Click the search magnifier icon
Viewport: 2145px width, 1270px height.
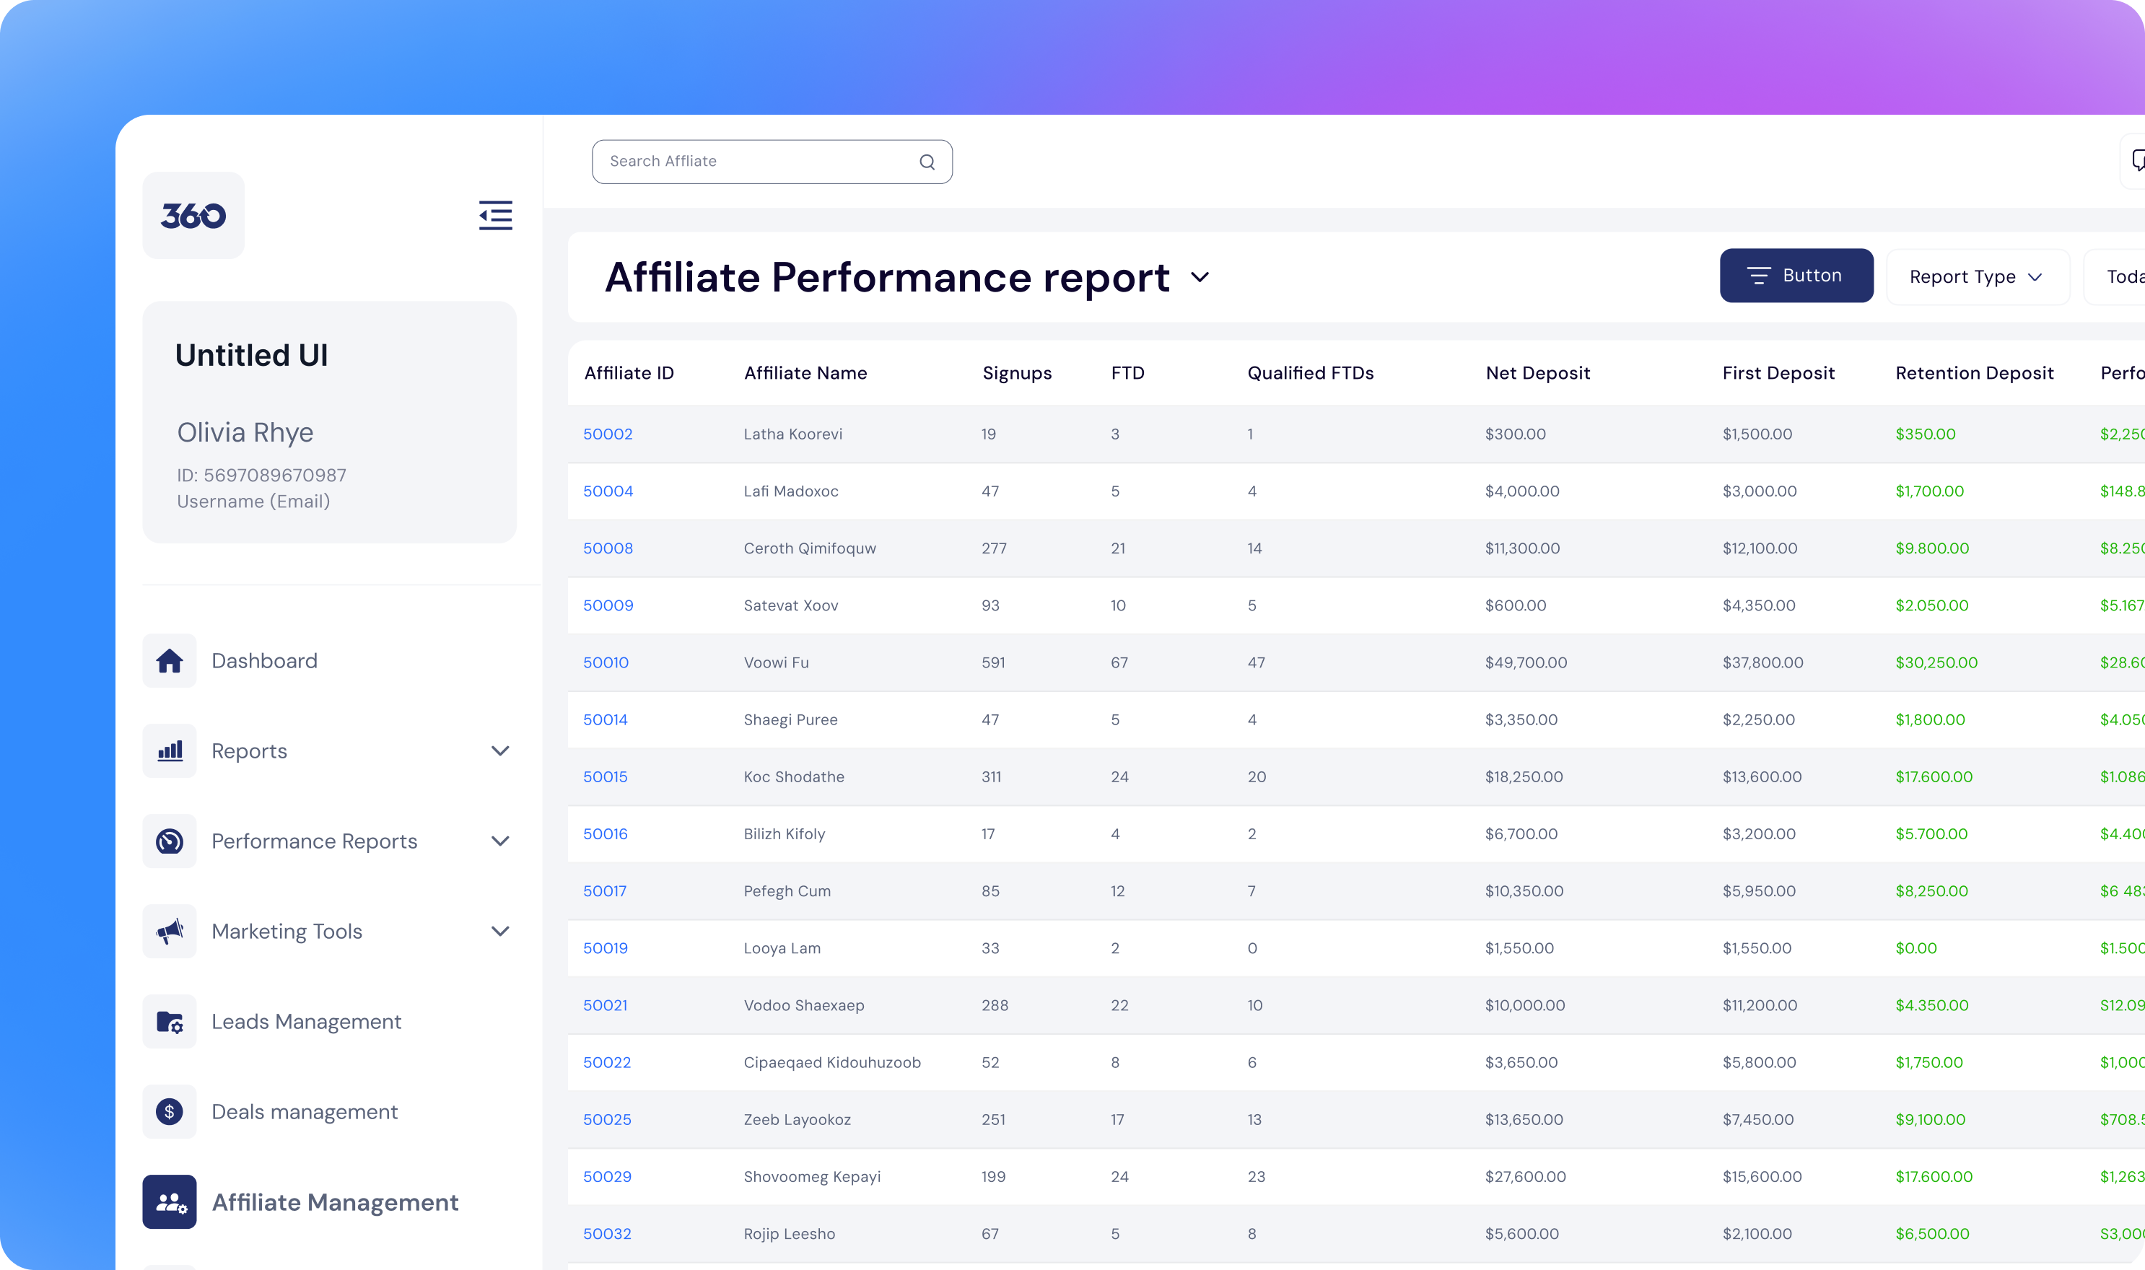click(x=928, y=161)
